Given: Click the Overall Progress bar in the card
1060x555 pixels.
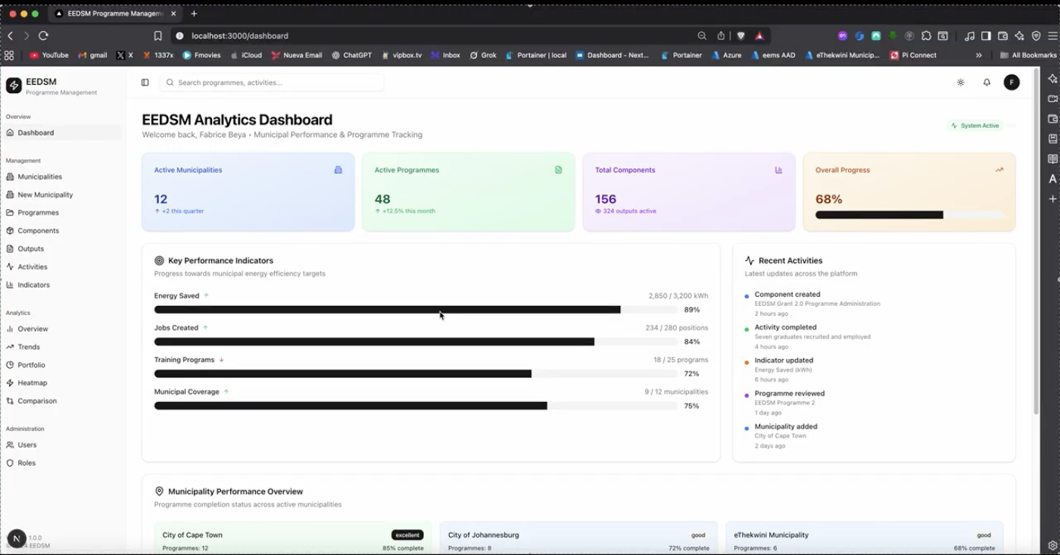Looking at the screenshot, I should pyautogui.click(x=909, y=215).
